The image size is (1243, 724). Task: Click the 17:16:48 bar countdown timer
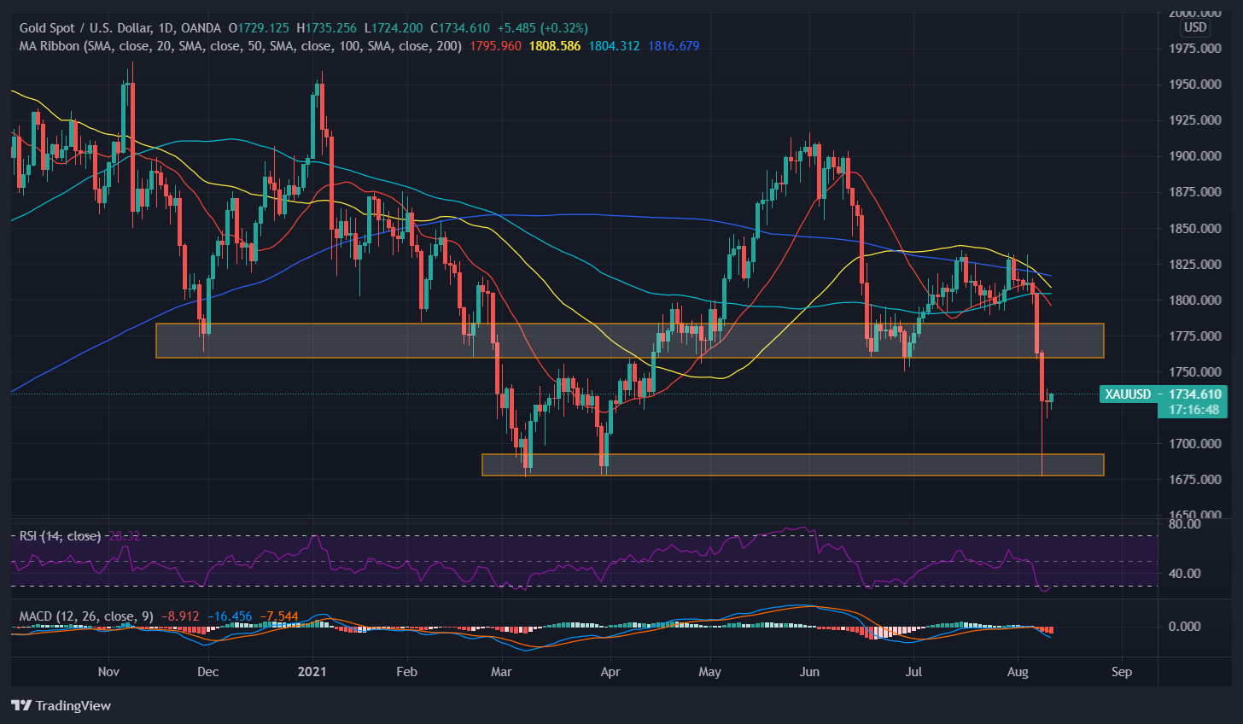(1193, 410)
